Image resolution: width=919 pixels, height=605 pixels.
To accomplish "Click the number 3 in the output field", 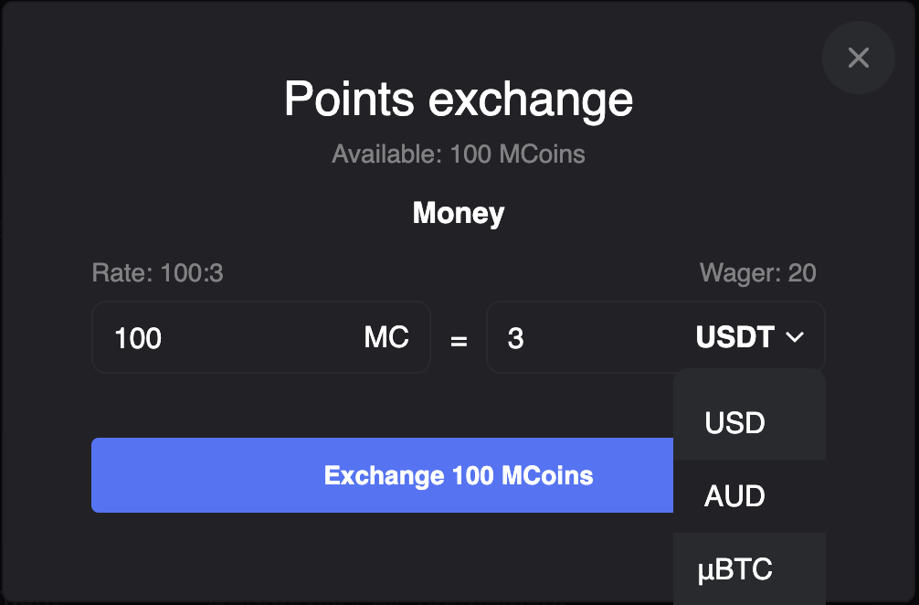I will [x=515, y=338].
